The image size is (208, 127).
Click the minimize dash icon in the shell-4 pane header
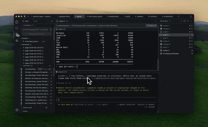coord(155,21)
